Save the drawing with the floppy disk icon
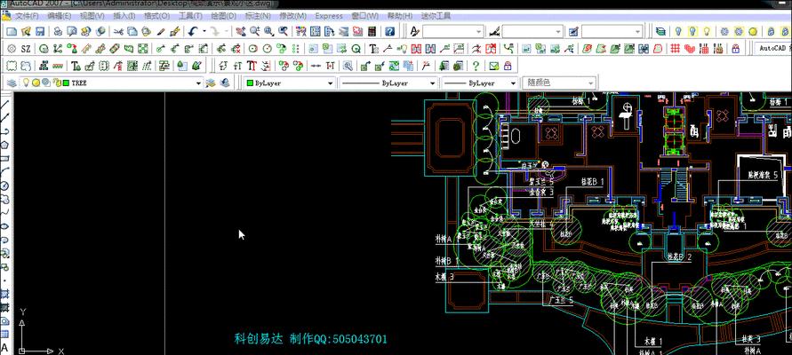Screen dimensions: 792x355 click(x=40, y=32)
